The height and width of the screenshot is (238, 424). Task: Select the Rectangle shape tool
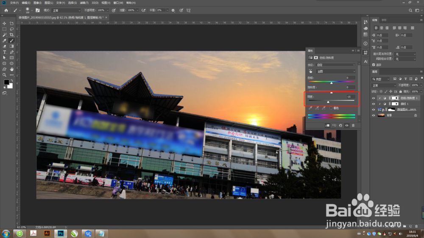click(x=11, y=57)
